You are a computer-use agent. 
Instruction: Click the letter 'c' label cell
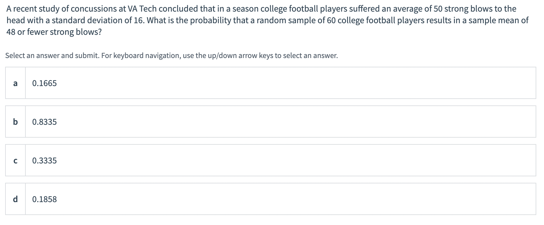point(15,161)
